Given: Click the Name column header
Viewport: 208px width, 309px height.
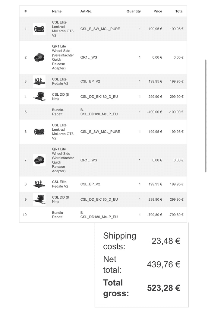Looking at the screenshot, I should click(x=57, y=11).
